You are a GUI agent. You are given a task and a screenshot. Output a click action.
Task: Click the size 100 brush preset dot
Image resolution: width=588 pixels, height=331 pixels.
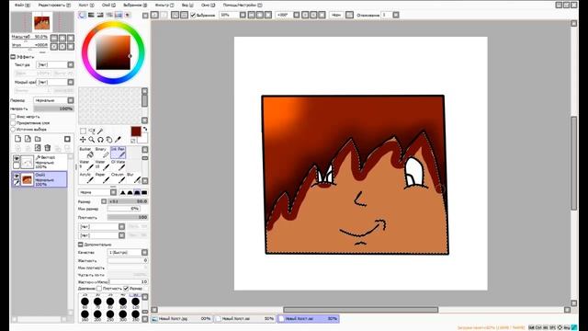click(122, 302)
